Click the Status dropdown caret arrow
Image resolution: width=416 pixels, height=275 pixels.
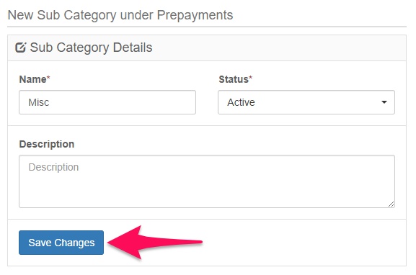point(384,102)
